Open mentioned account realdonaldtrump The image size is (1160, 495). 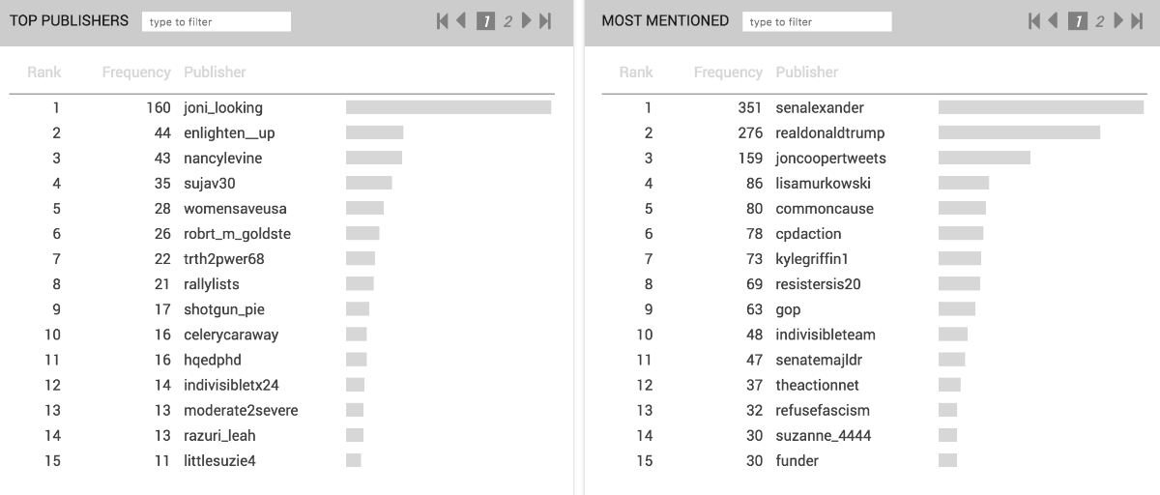pos(829,133)
